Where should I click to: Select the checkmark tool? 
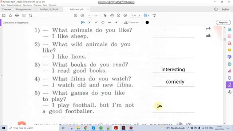click(96, 23)
